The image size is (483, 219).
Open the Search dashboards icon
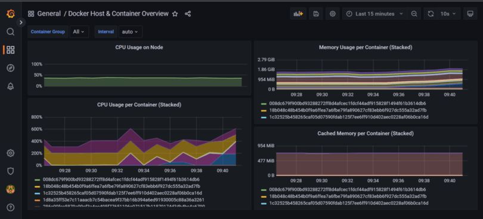(11, 32)
